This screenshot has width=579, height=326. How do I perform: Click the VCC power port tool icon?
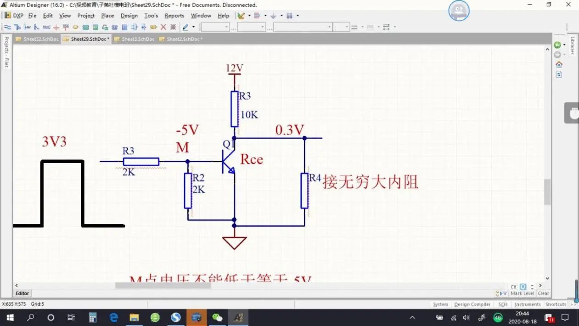pos(66,27)
